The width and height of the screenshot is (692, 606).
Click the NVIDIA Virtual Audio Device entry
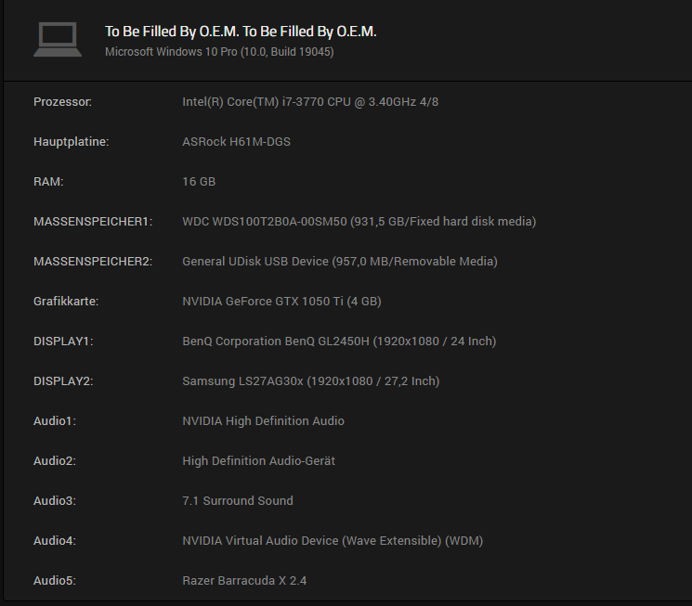click(x=333, y=541)
